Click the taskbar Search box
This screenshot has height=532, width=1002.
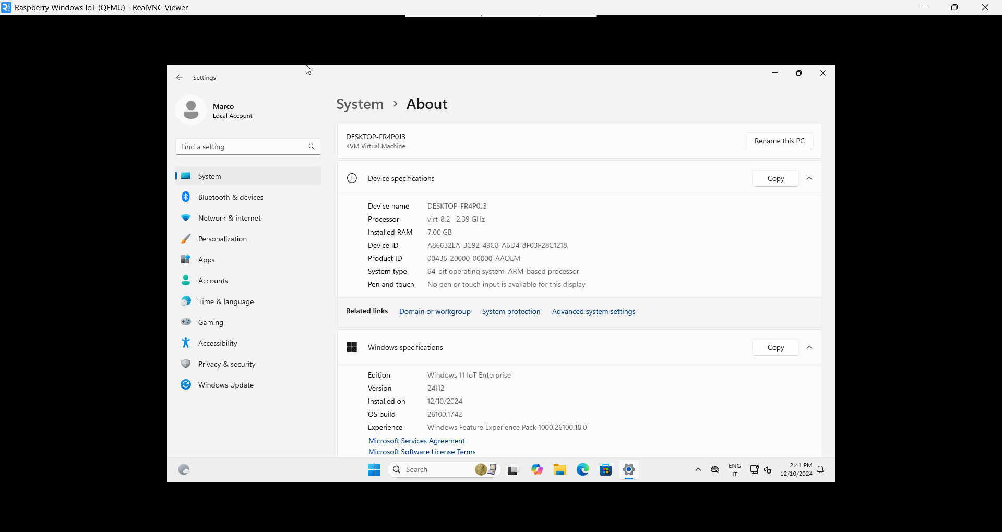[x=444, y=469]
